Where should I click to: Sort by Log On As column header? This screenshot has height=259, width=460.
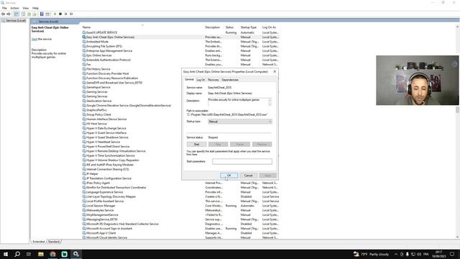[x=269, y=27]
